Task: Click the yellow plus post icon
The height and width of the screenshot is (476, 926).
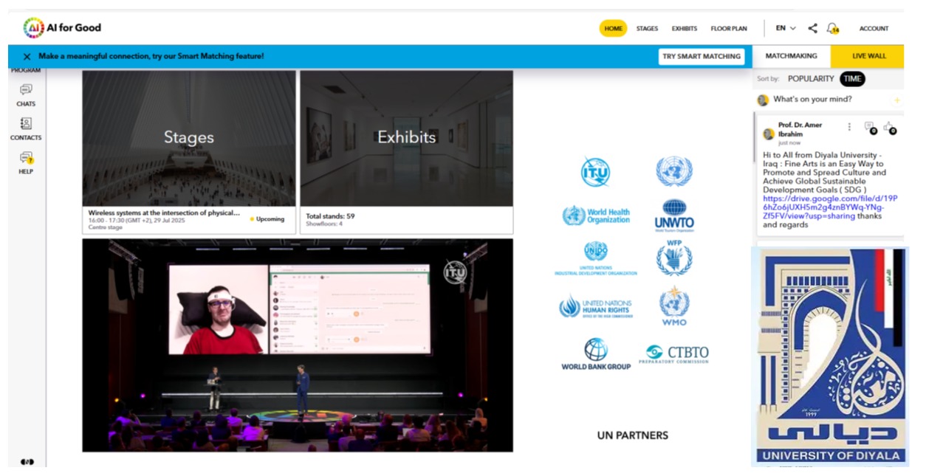Action: [x=897, y=100]
